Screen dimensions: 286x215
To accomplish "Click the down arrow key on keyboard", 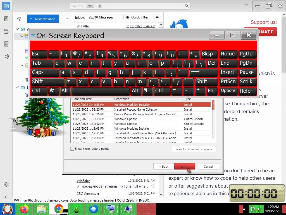I will [x=189, y=91].
